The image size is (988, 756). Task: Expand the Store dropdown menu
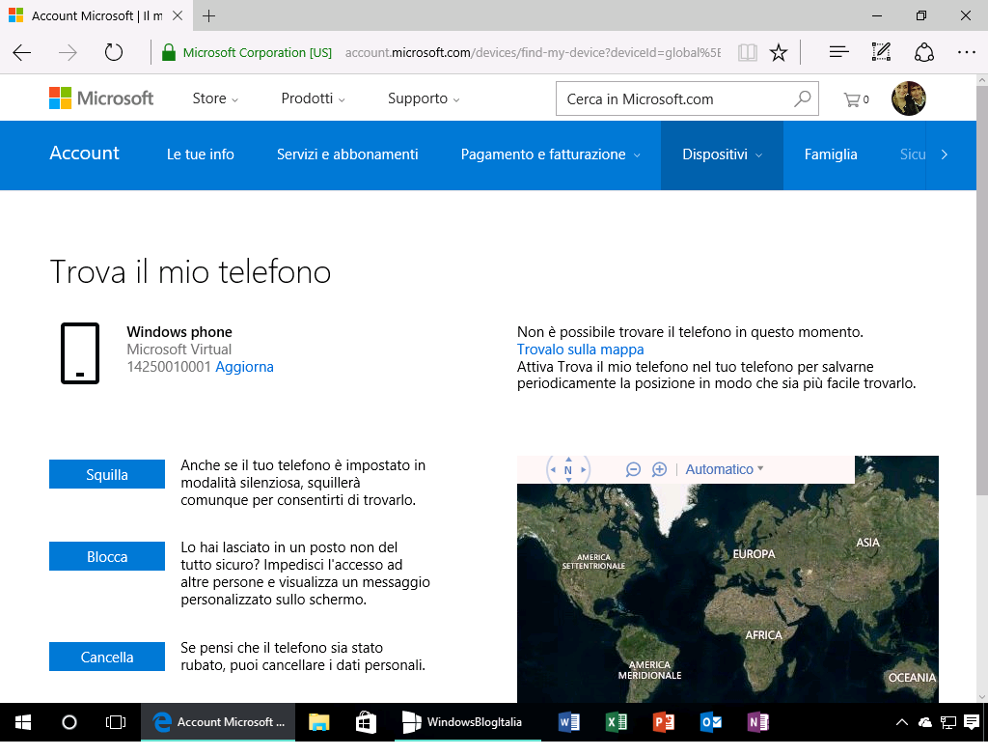pyautogui.click(x=215, y=98)
